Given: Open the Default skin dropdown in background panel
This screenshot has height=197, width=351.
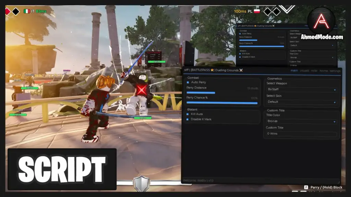Looking at the screenshot, I should pyautogui.click(x=312, y=45).
